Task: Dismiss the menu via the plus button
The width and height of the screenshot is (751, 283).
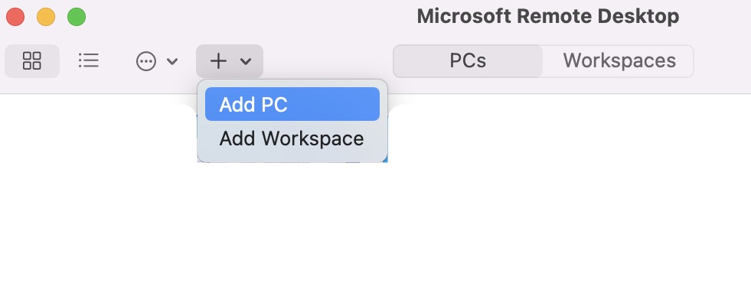Action: 230,61
